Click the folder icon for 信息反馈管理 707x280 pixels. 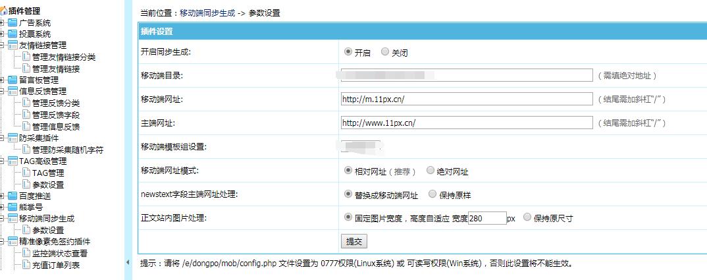[x=13, y=91]
